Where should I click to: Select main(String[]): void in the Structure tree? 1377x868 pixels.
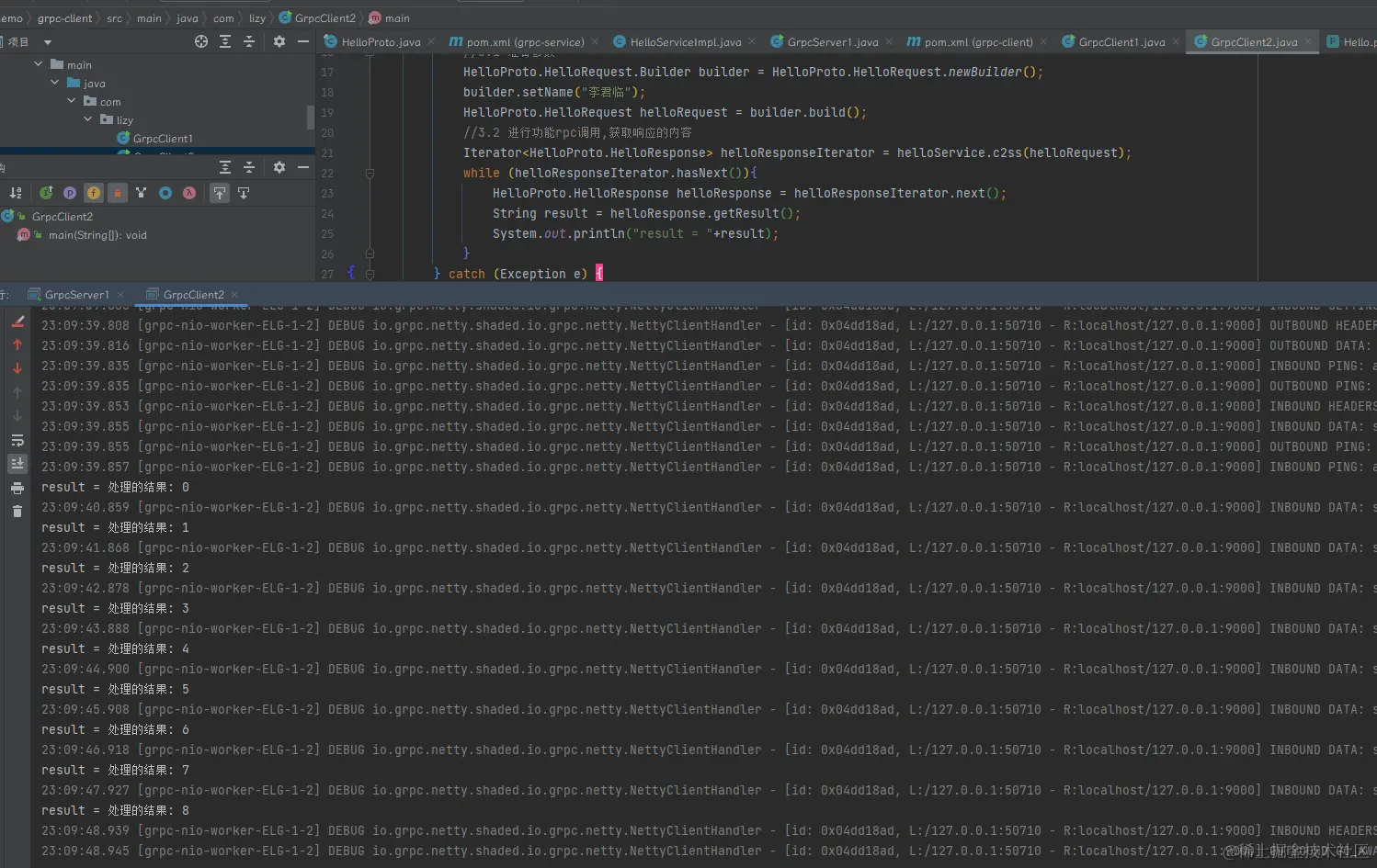click(97, 235)
